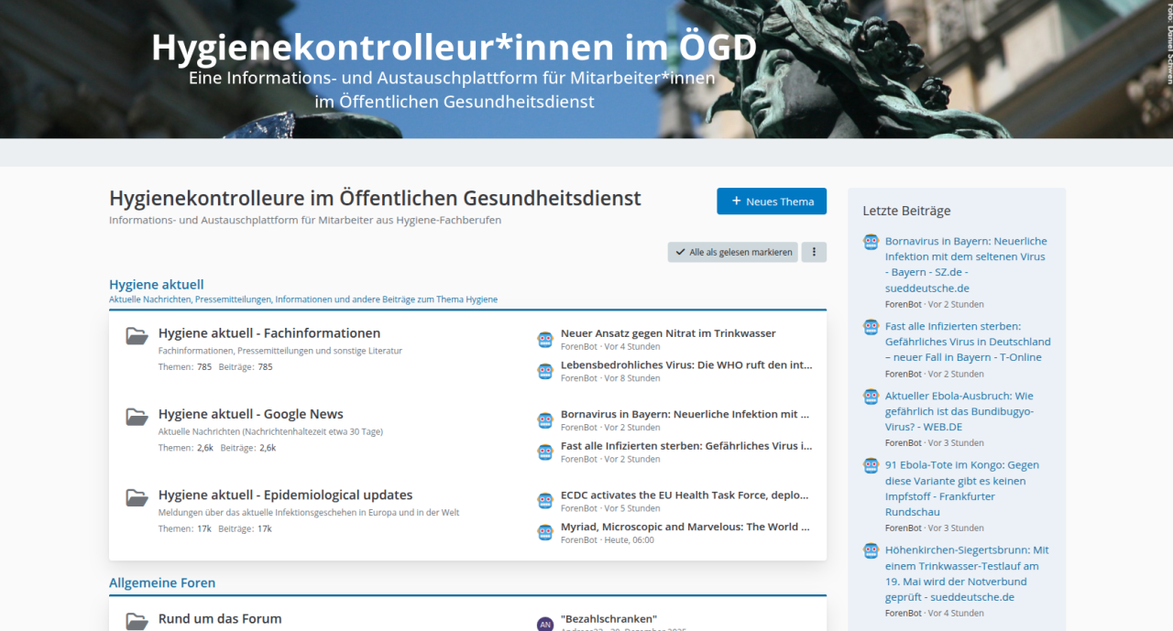
Task: Click sidebar avatar beside Aktueller Ebola-Ausbruch entry
Action: click(871, 397)
